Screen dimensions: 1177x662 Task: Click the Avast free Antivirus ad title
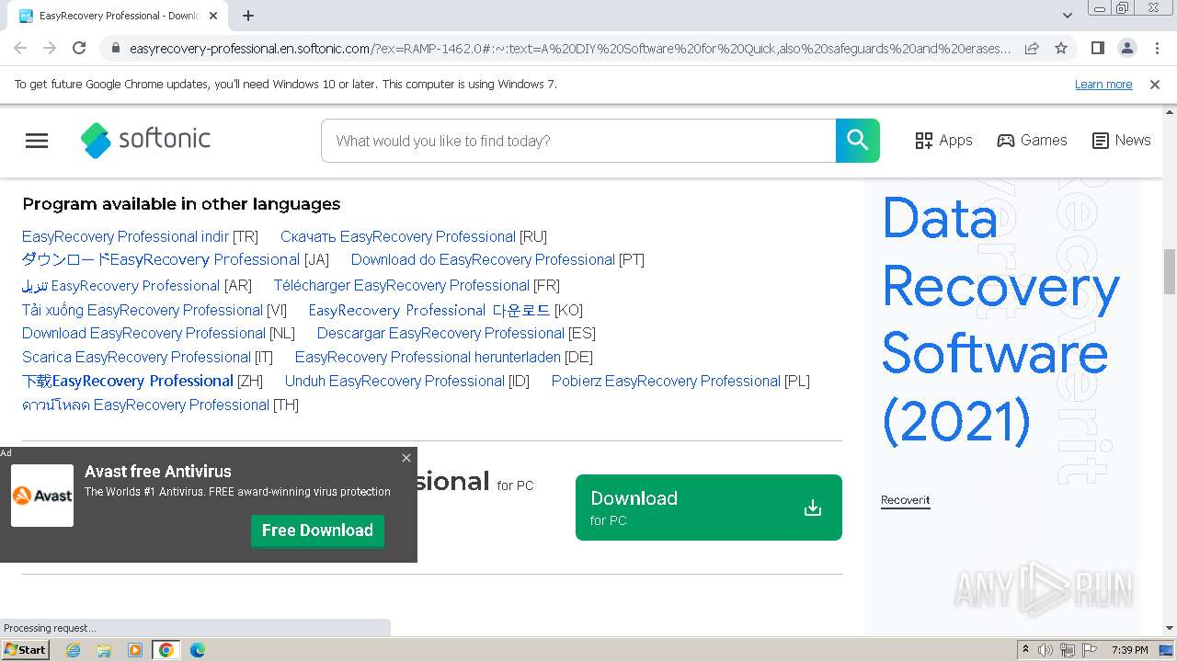[x=158, y=472]
